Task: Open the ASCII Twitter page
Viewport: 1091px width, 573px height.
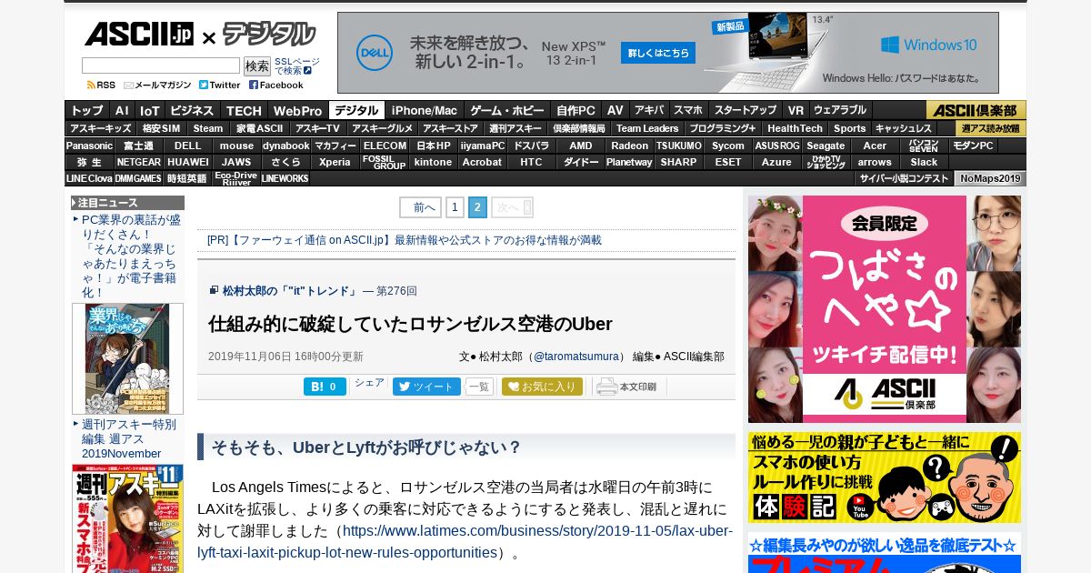Action: pos(220,85)
